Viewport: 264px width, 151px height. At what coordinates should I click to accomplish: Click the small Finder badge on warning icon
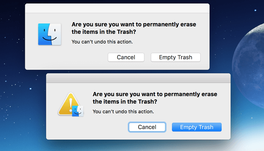click(78, 110)
